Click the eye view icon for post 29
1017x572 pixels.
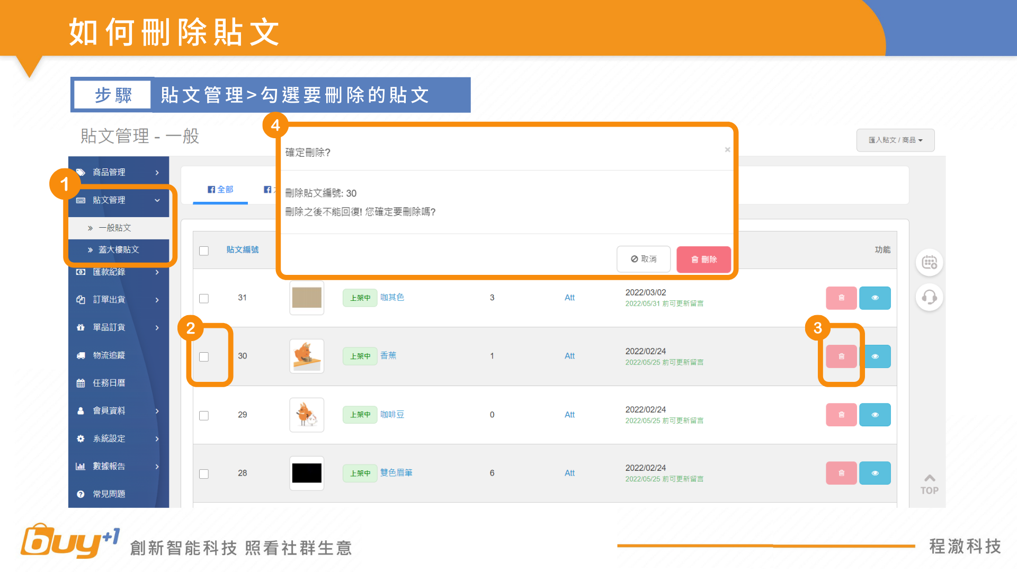coord(875,415)
